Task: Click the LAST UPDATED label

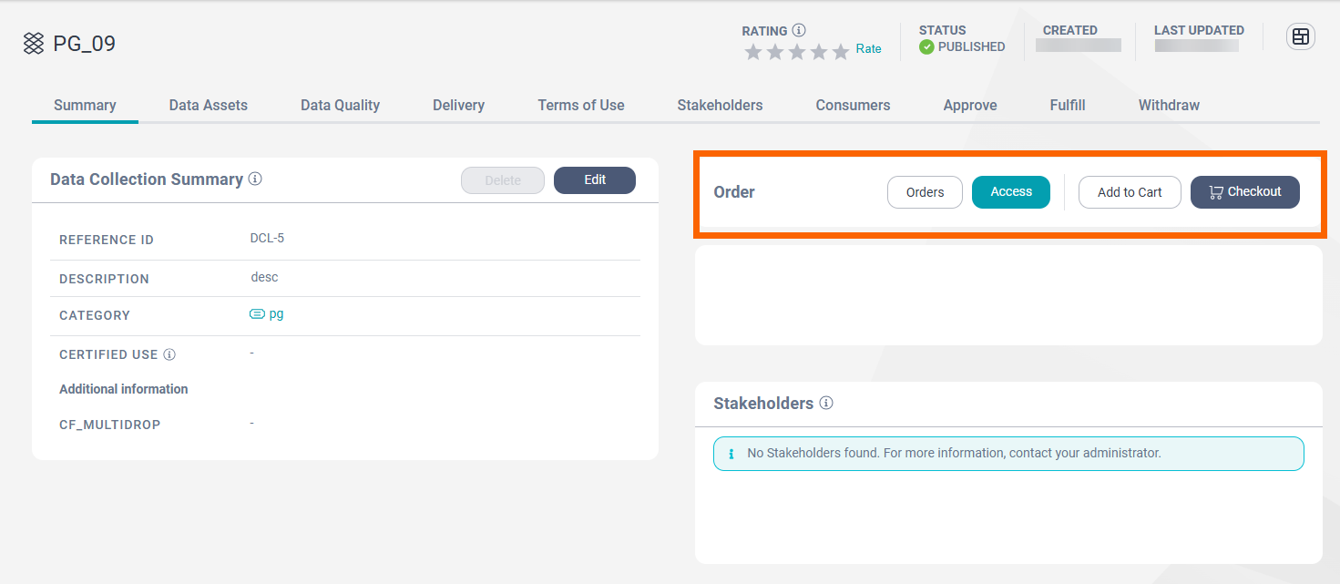Action: click(x=1199, y=30)
